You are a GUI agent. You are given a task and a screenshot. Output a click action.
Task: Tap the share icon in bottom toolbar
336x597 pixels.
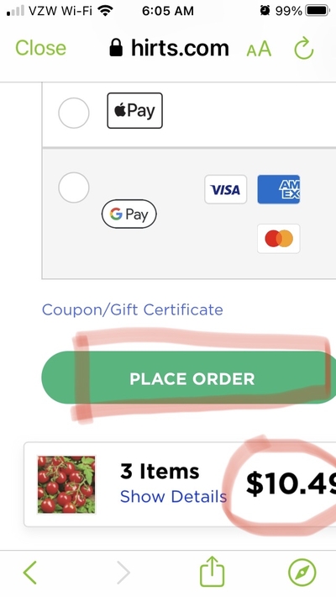click(x=212, y=571)
